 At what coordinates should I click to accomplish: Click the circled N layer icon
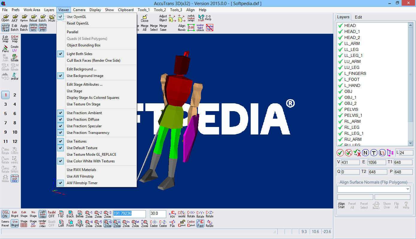click(x=365, y=153)
